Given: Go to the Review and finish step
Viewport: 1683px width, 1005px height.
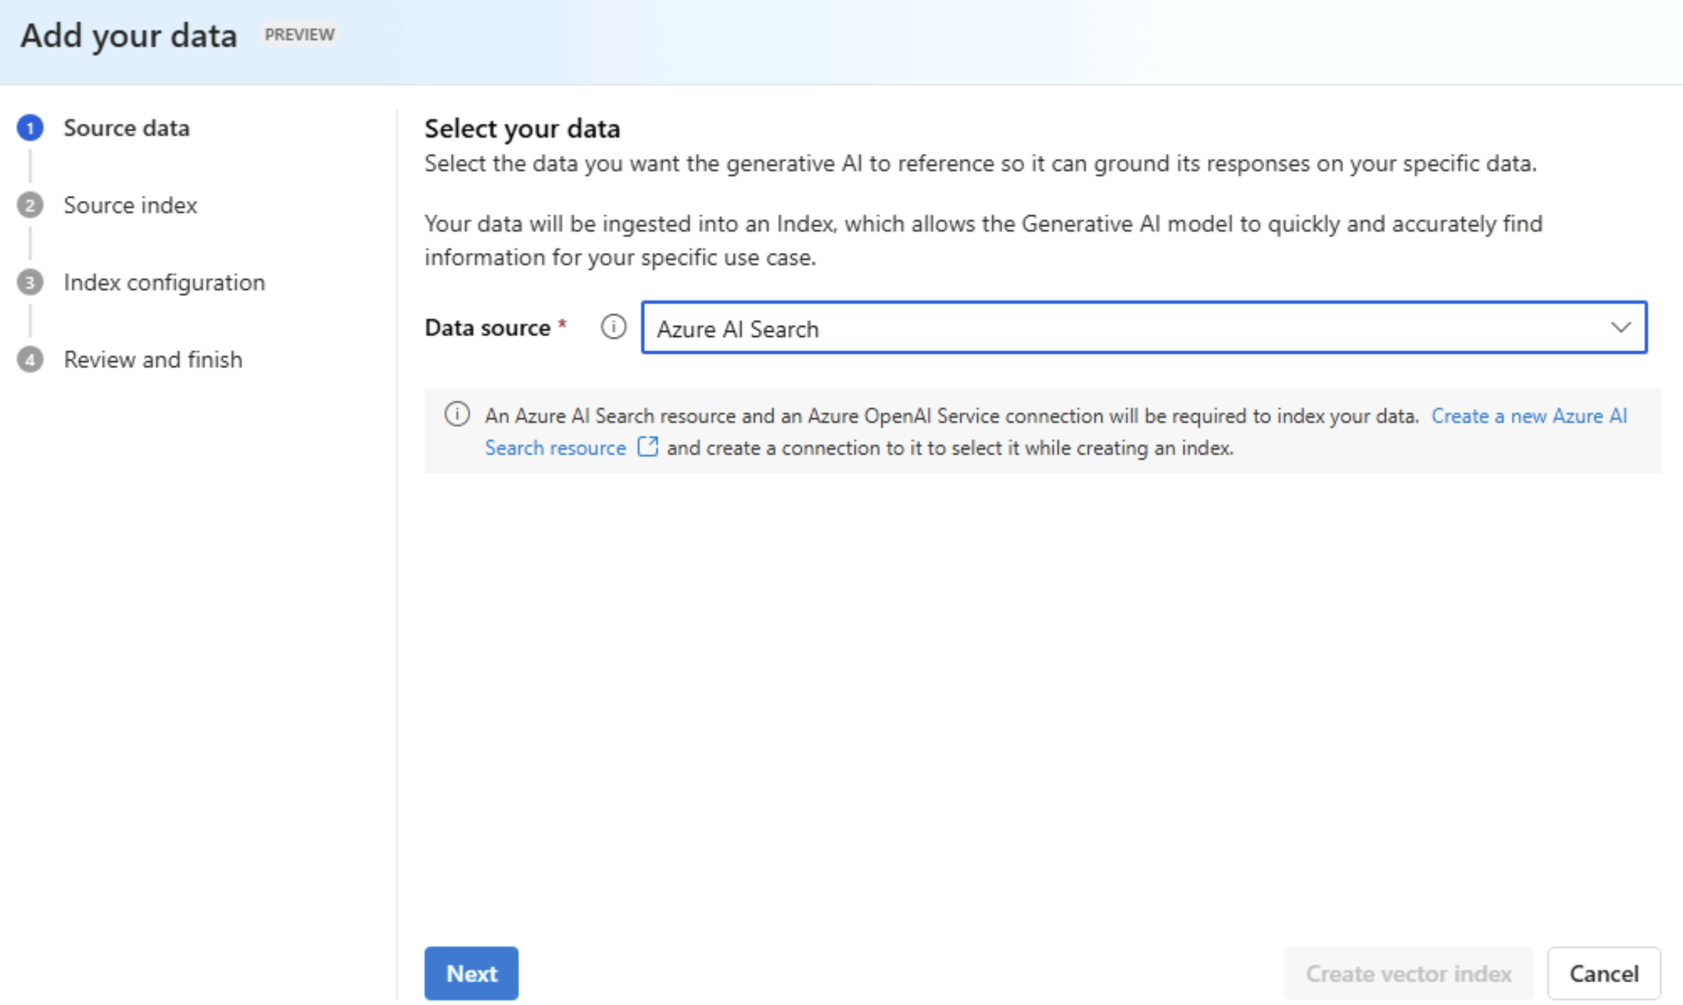Looking at the screenshot, I should click(x=153, y=360).
